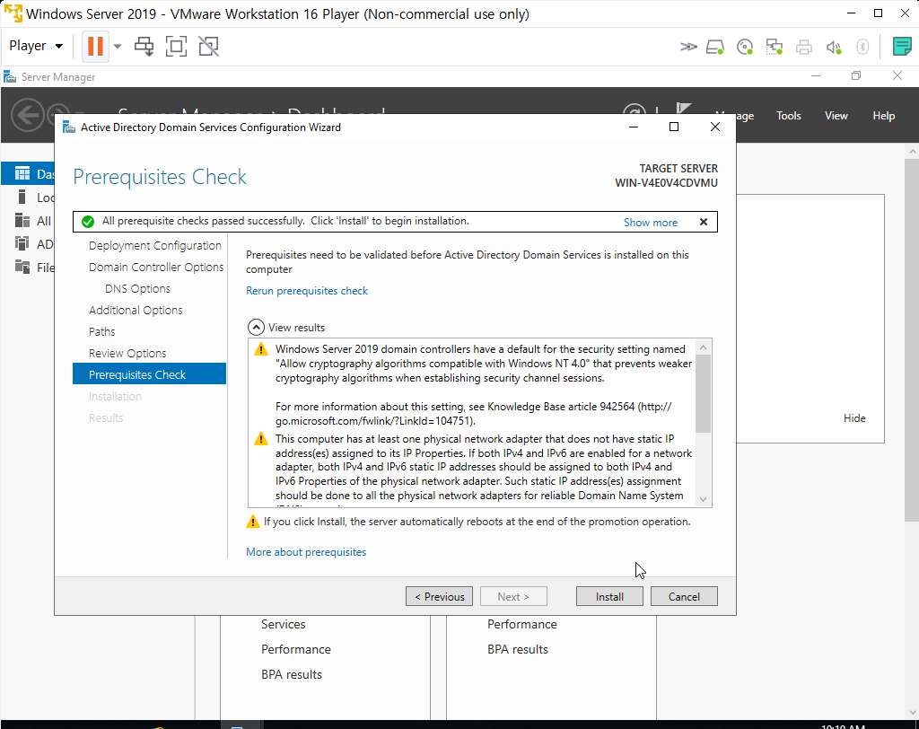Click the CD/DVD drive device icon

tap(744, 47)
